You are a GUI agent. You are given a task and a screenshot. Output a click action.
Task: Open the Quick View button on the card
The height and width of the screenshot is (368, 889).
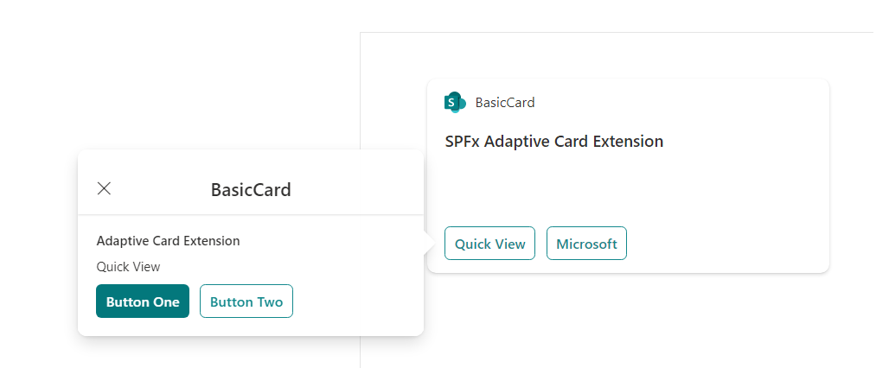(x=489, y=244)
